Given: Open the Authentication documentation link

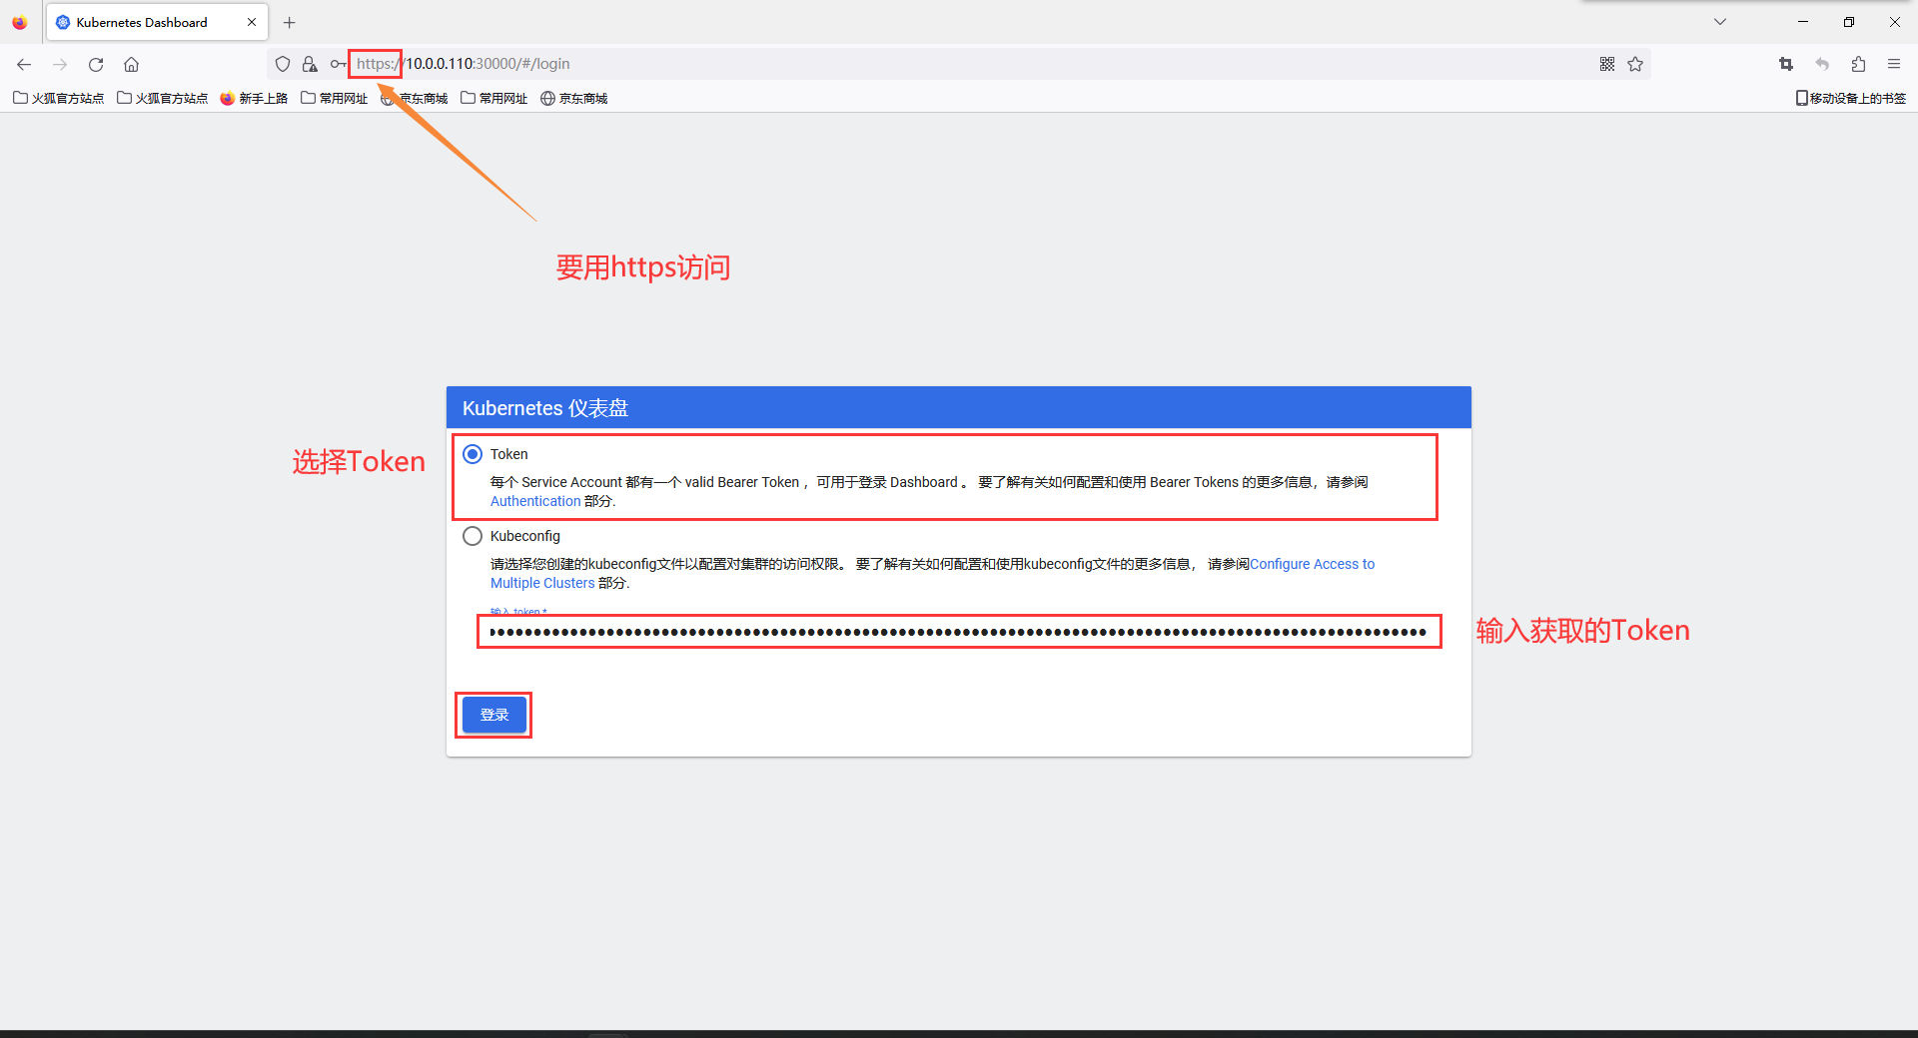Looking at the screenshot, I should pos(535,501).
